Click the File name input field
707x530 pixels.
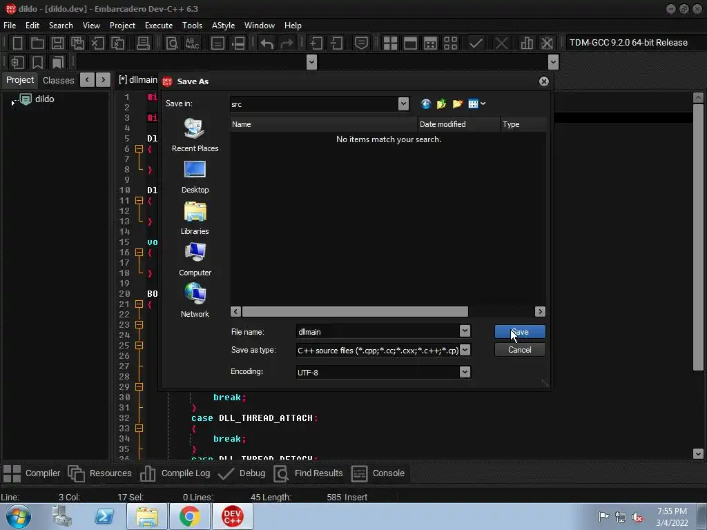pyautogui.click(x=378, y=331)
